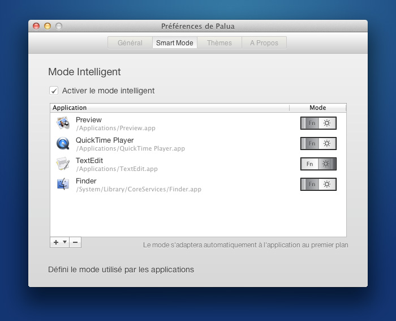The height and width of the screenshot is (321, 396).
Task: Click the /Applications/Preview.app path
Action: click(x=116, y=128)
